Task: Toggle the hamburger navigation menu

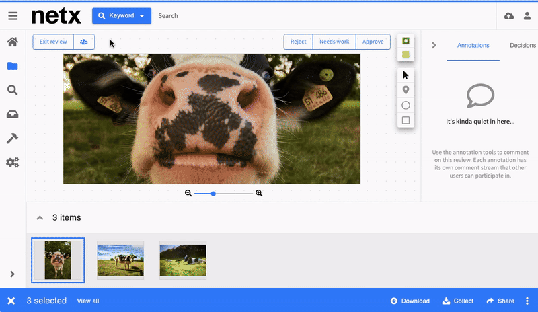Action: (x=13, y=16)
